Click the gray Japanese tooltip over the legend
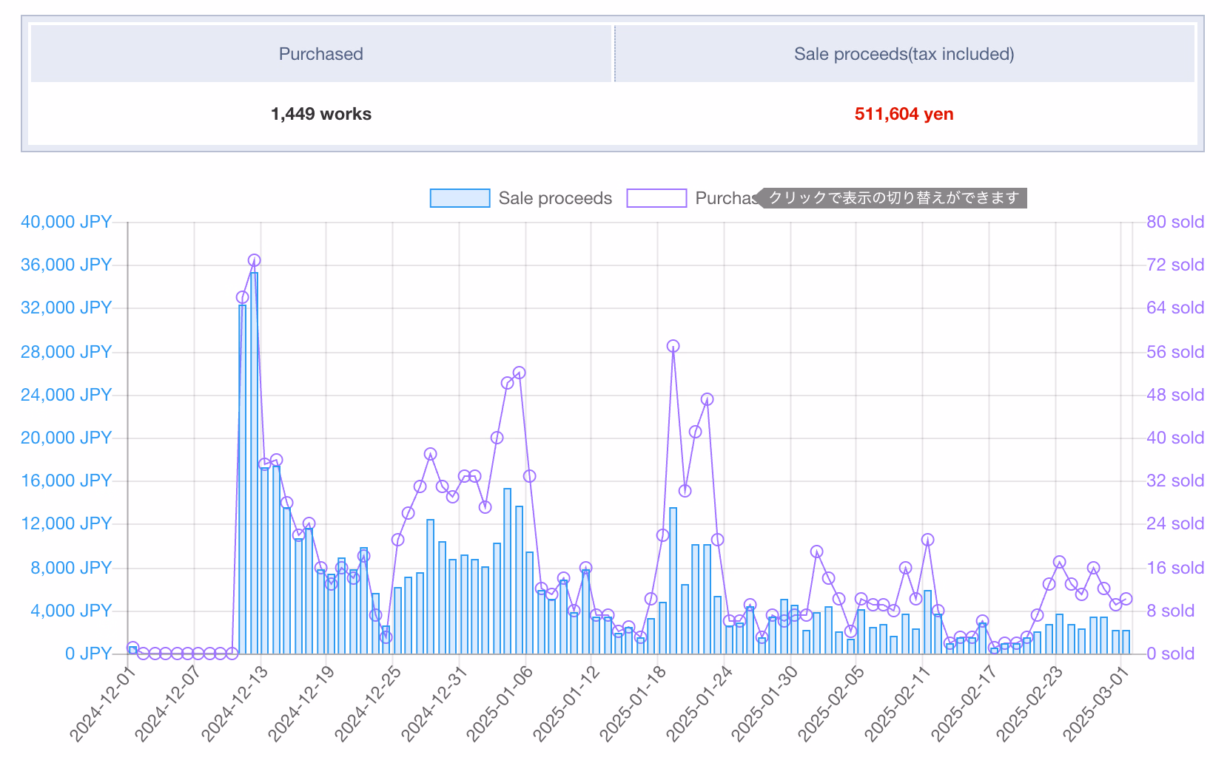This screenshot has height=760, width=1230. tap(893, 198)
